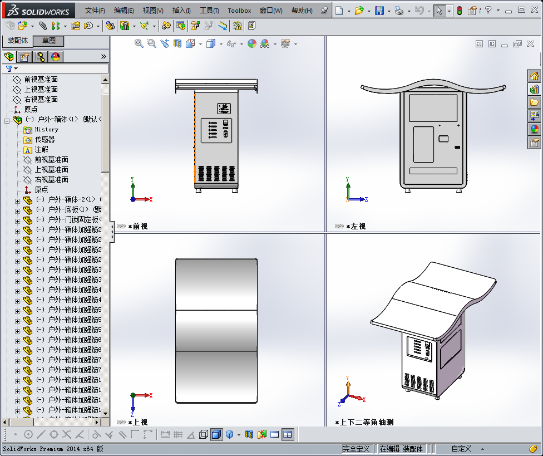Select the 注解 tree item
The image size is (543, 456).
(42, 150)
